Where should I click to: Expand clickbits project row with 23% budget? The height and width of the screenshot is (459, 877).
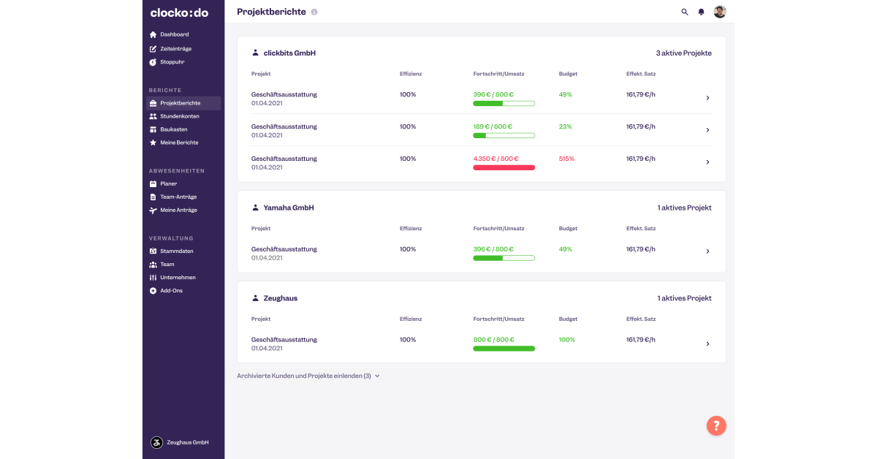707,130
